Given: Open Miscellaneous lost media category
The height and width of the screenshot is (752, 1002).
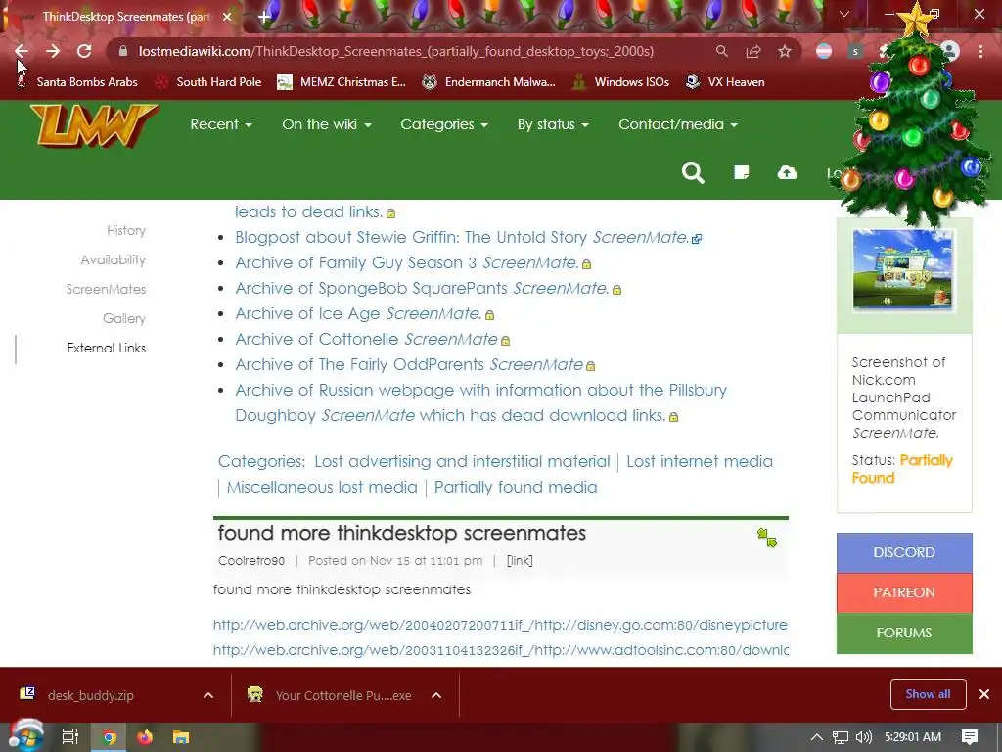Looking at the screenshot, I should (321, 488).
